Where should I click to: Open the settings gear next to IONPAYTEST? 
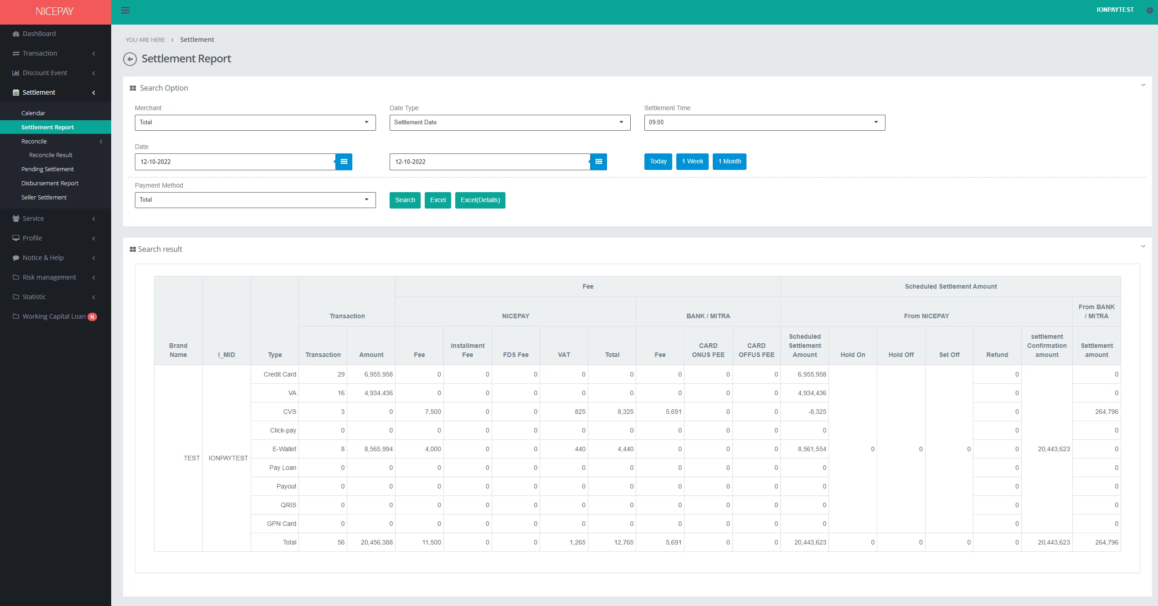pos(1149,10)
